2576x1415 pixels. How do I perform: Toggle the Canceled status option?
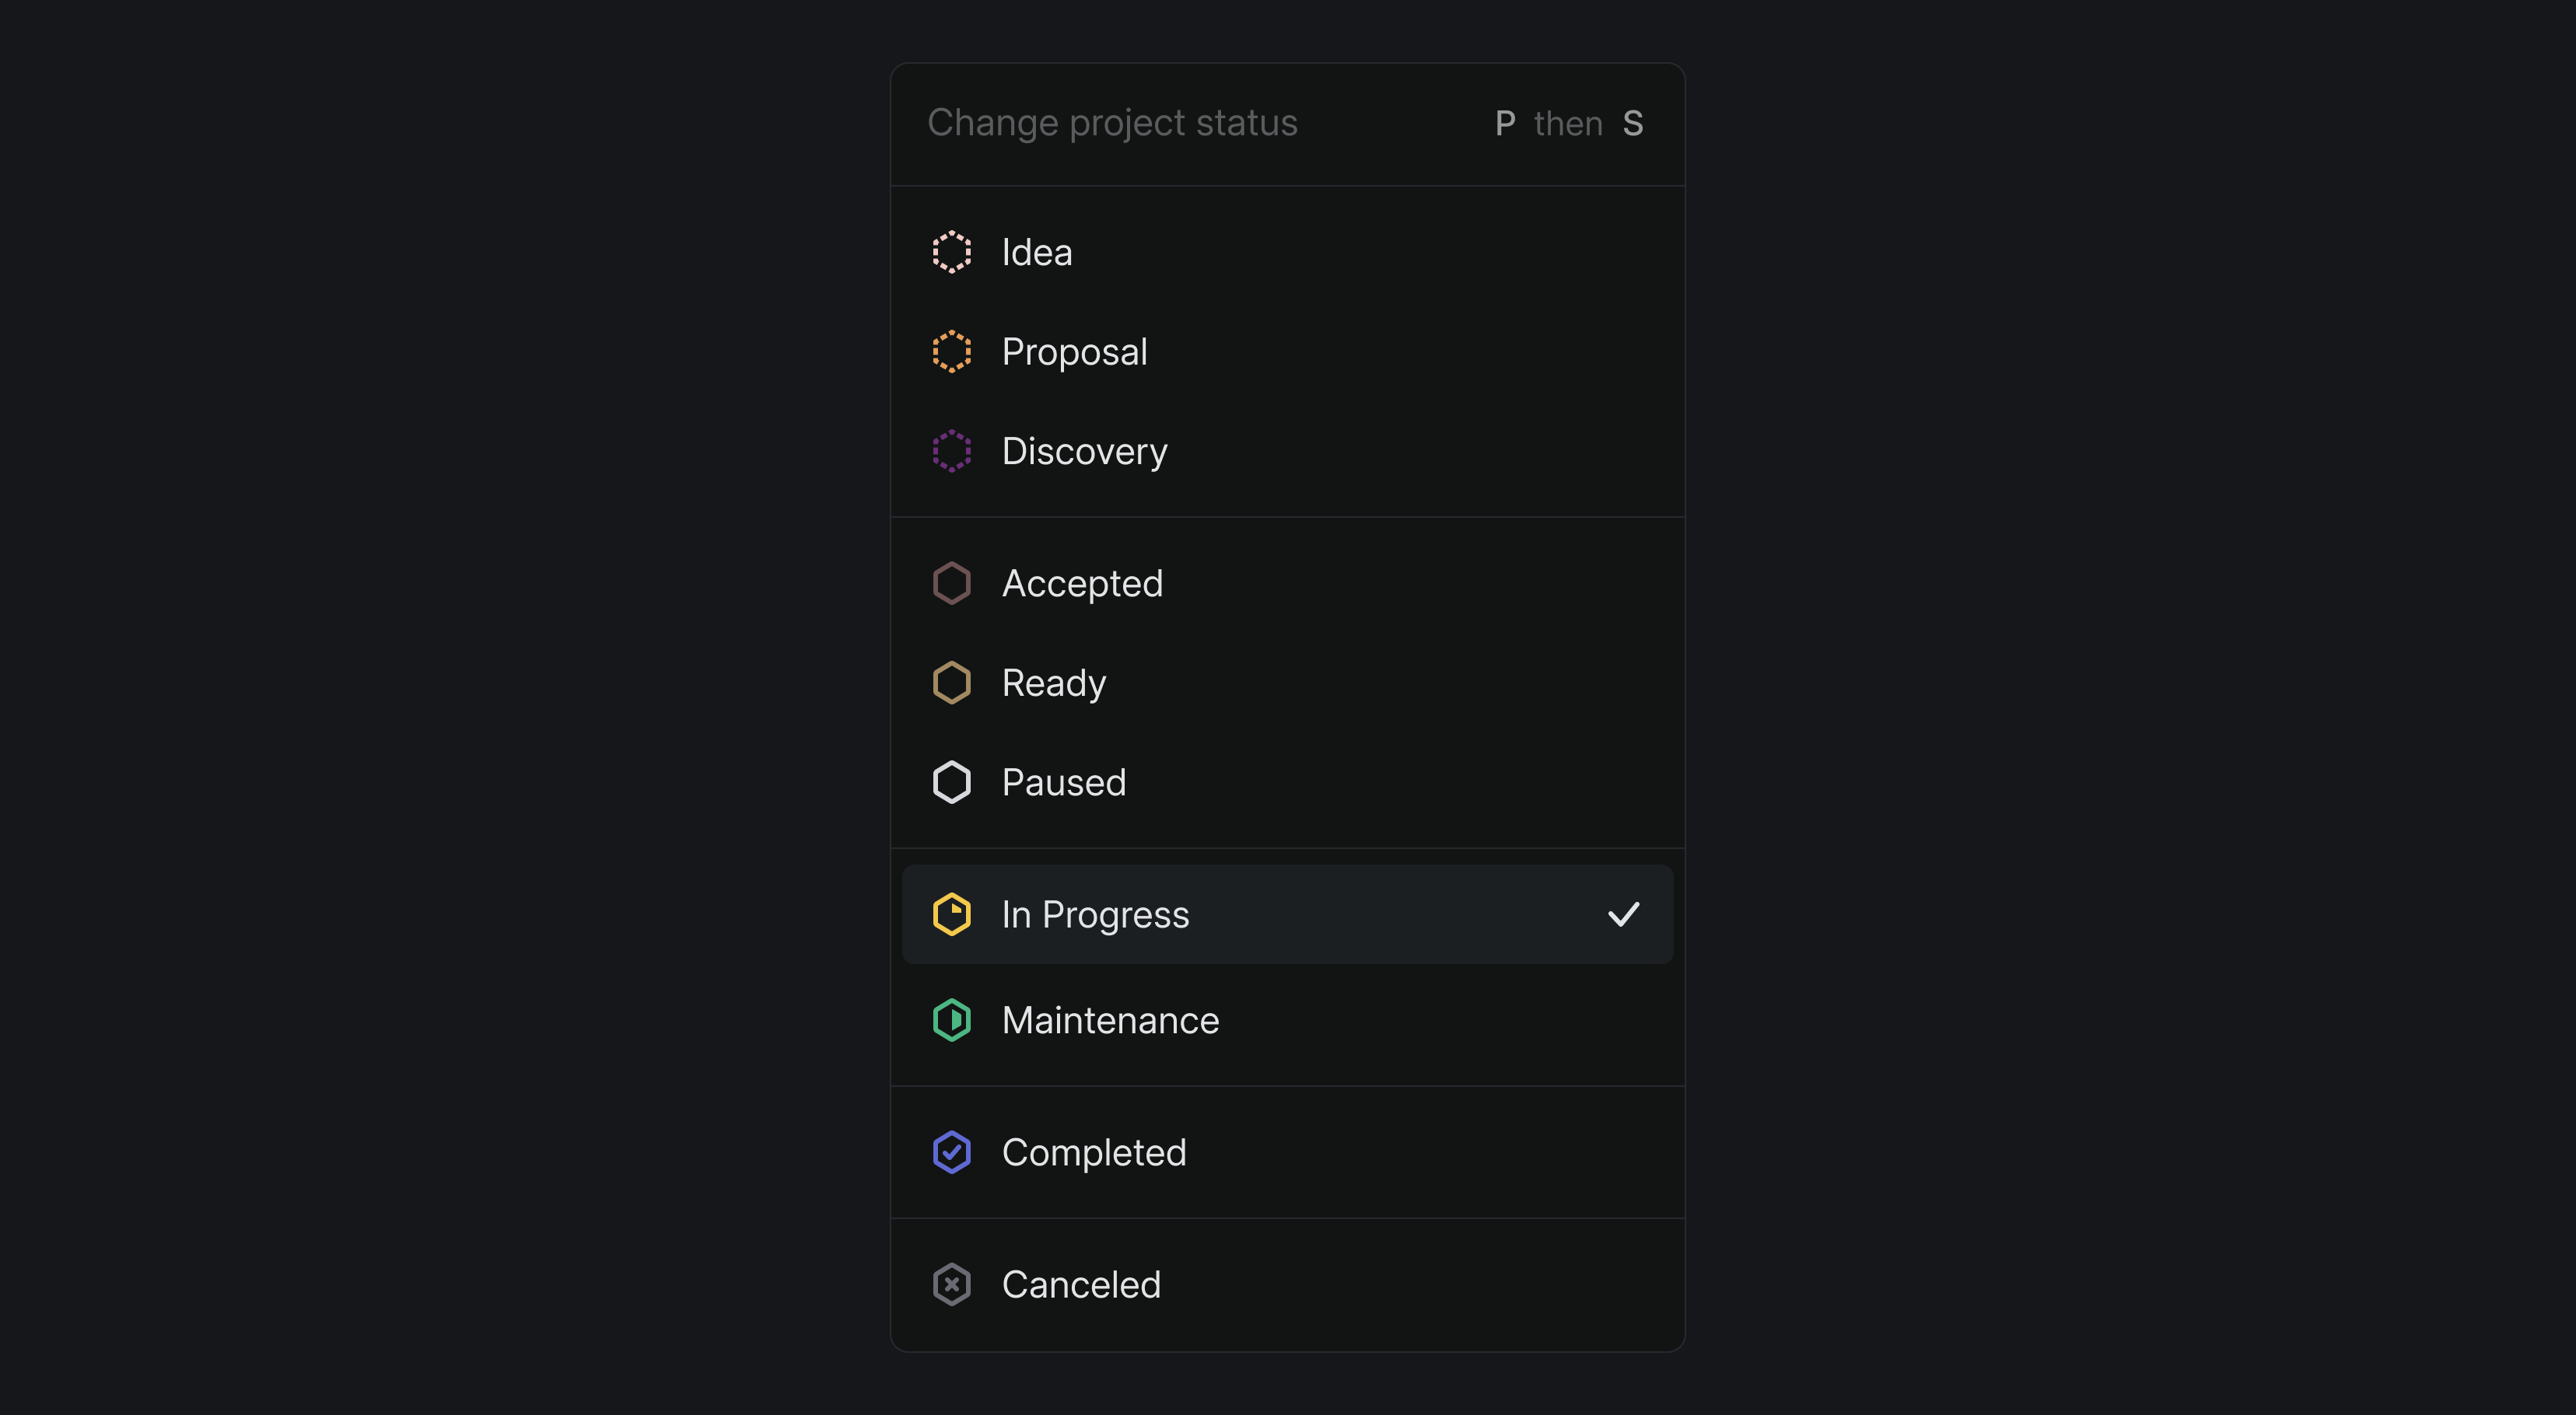coord(1288,1283)
